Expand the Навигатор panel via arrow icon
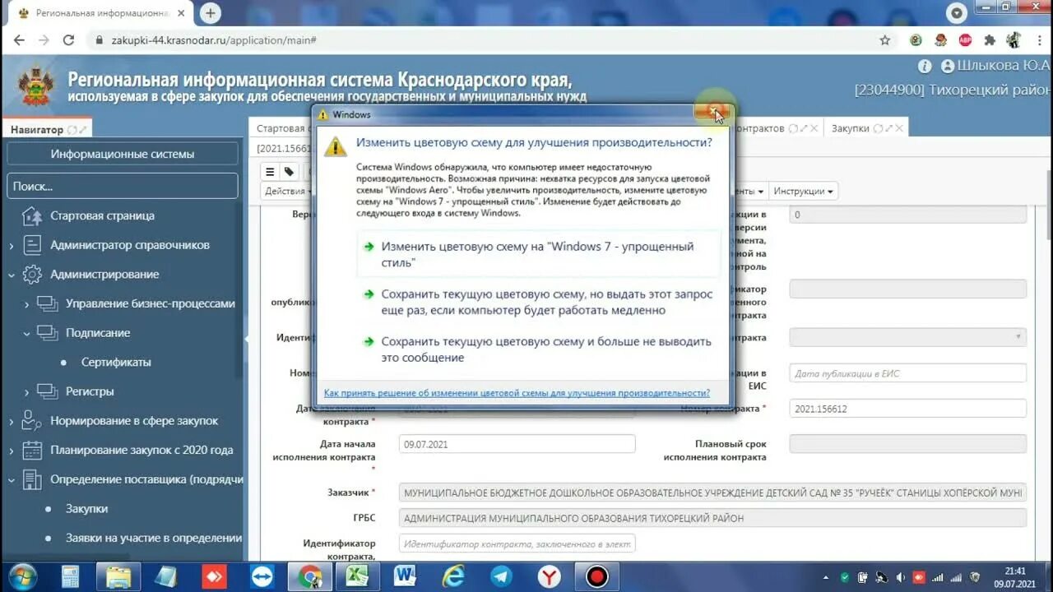 82,130
